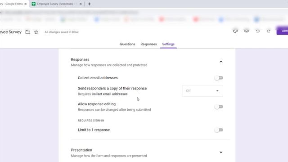This screenshot has width=288, height=162.
Task: Click 'Requires Collect email addresses' note
Action: pyautogui.click(x=103, y=94)
